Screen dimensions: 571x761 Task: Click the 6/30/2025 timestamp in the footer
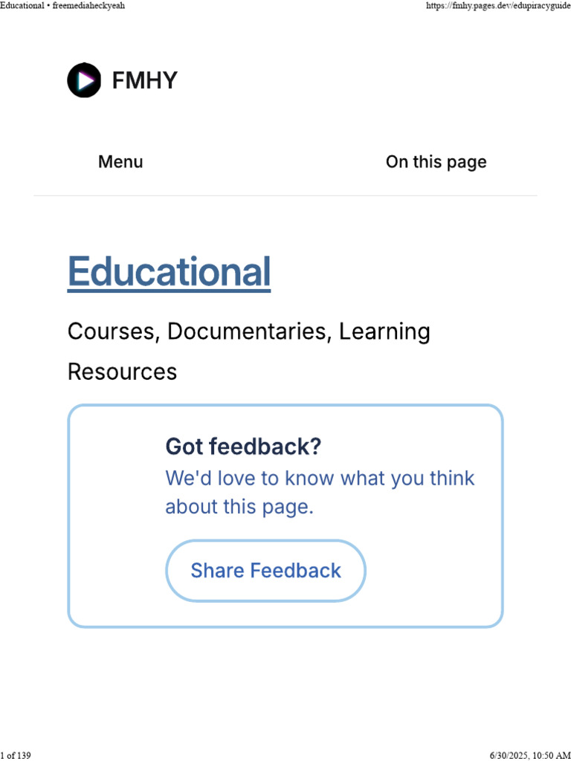point(529,755)
